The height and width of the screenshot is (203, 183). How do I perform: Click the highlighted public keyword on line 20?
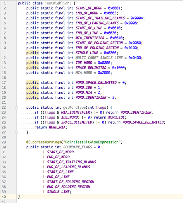tap(32, 98)
